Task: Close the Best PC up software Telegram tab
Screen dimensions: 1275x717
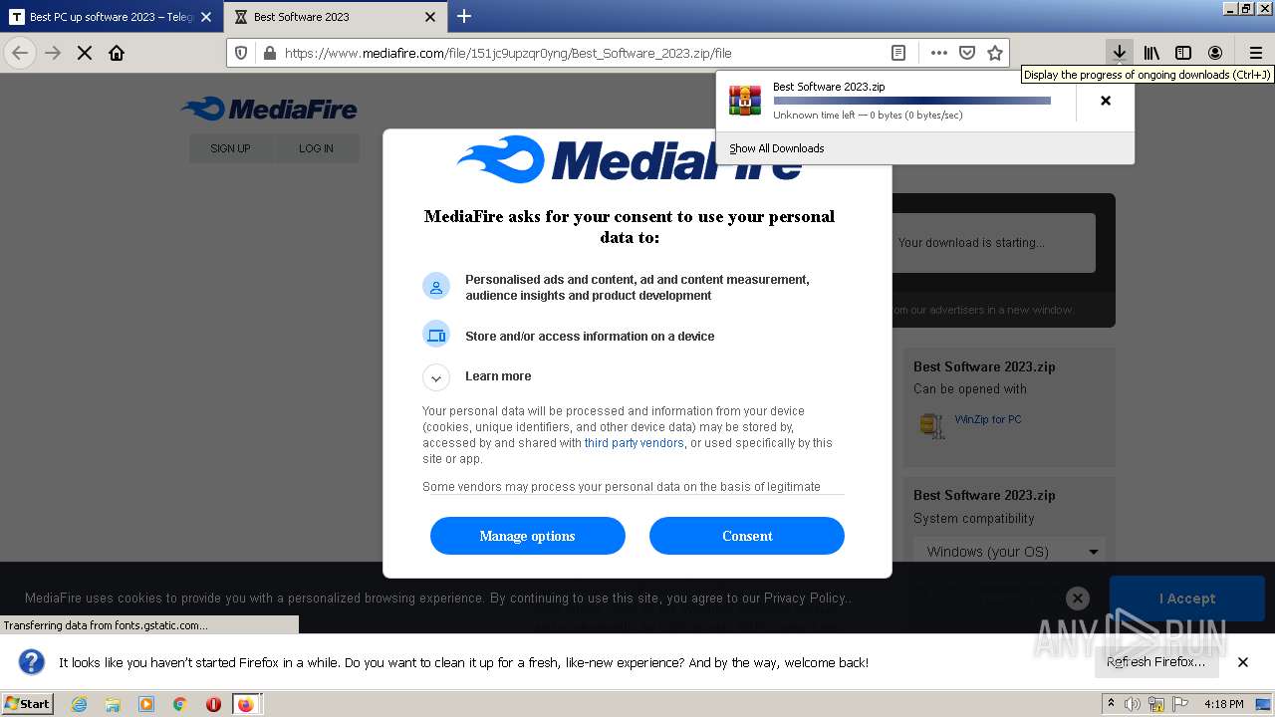Action: [206, 17]
